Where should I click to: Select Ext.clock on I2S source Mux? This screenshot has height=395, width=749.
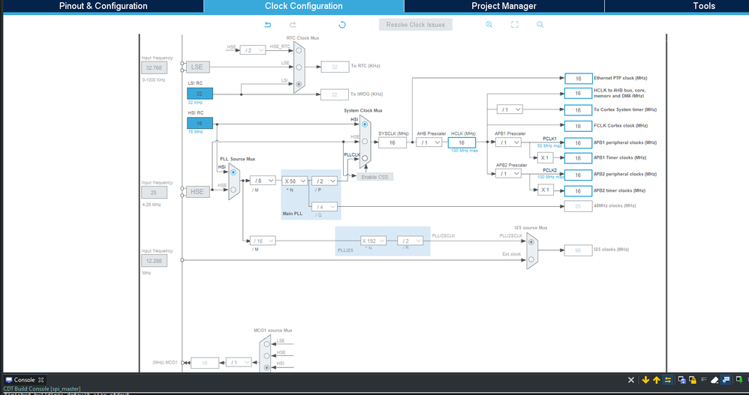click(531, 259)
